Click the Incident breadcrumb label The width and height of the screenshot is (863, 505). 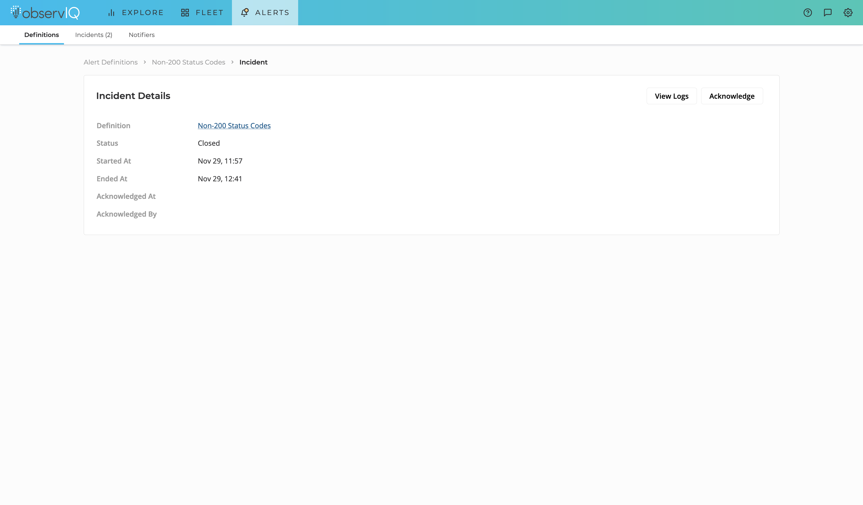[x=253, y=62]
